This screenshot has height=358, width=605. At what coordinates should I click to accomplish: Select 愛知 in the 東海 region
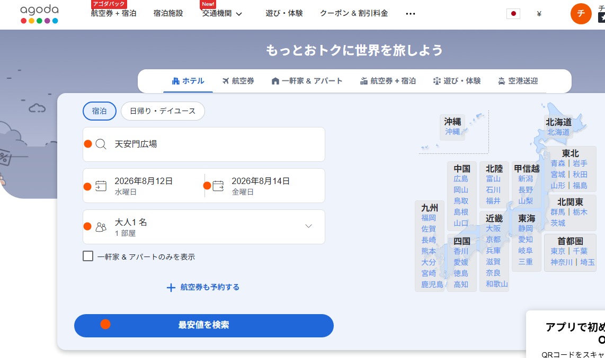tap(526, 240)
